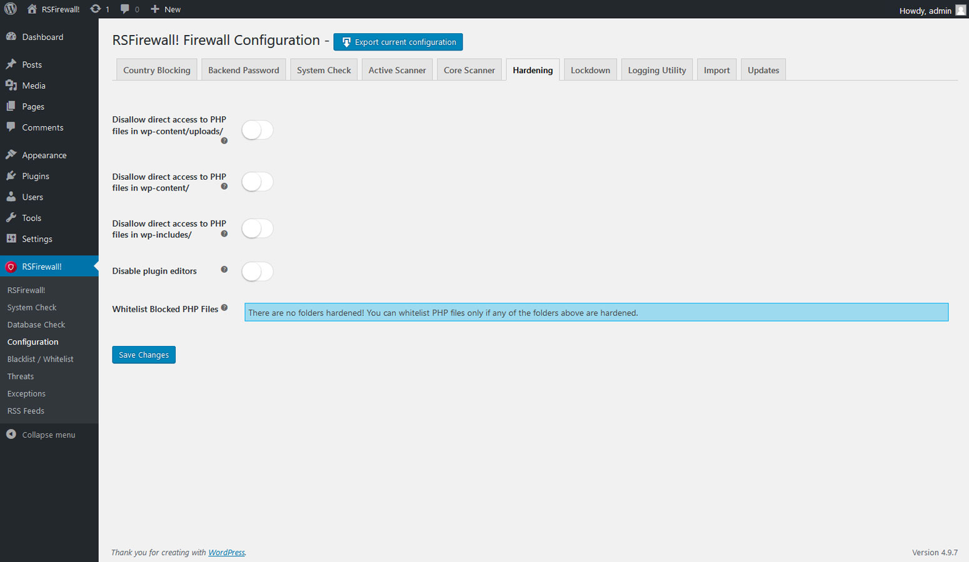Click the WordPress logo icon
The height and width of the screenshot is (562, 969).
(x=11, y=9)
